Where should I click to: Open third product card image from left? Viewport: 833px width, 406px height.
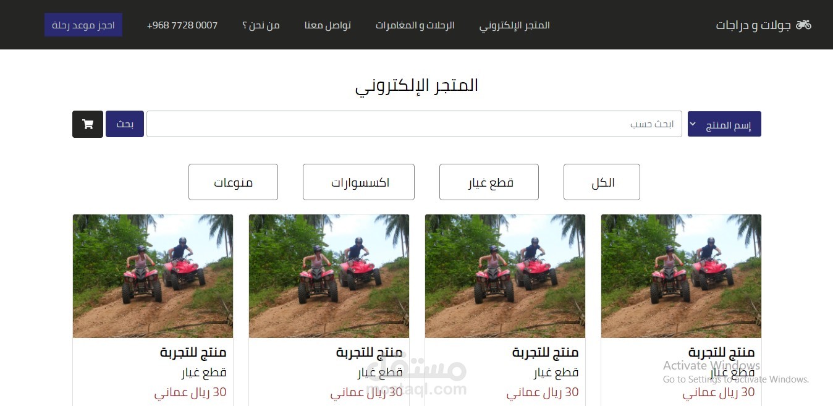(x=505, y=276)
